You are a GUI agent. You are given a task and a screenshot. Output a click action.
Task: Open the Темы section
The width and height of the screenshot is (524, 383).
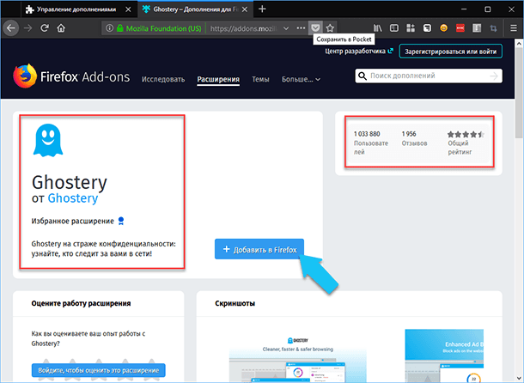(x=260, y=79)
